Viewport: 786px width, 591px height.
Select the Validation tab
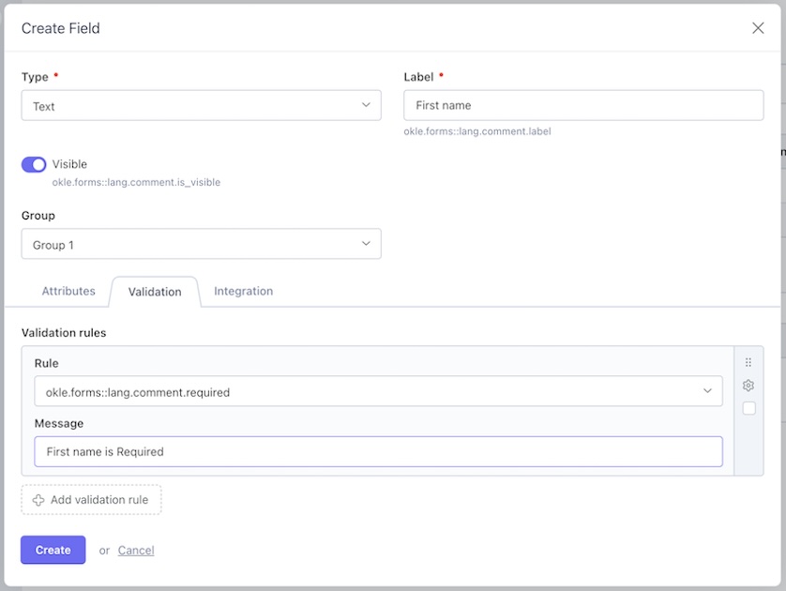[155, 292]
